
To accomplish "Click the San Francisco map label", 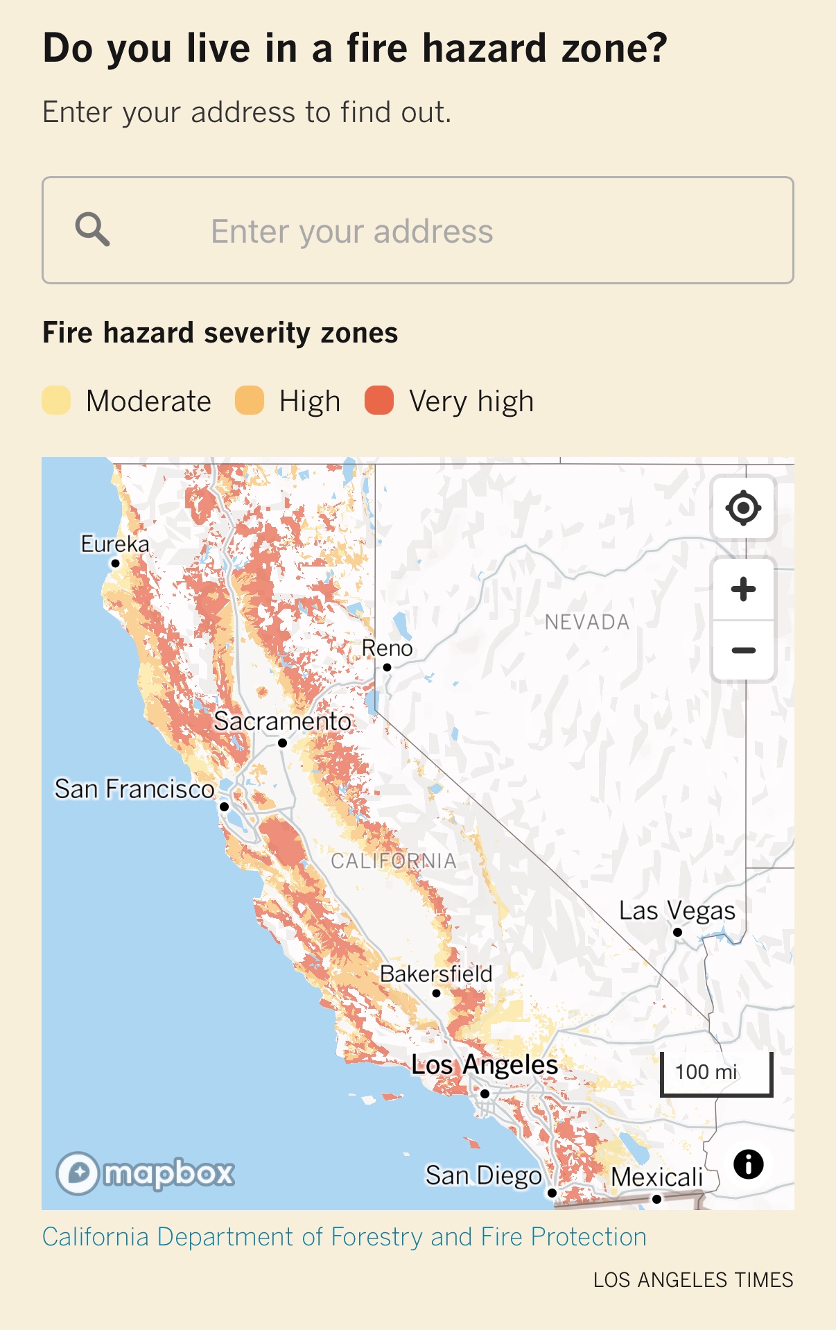I will coord(134,789).
